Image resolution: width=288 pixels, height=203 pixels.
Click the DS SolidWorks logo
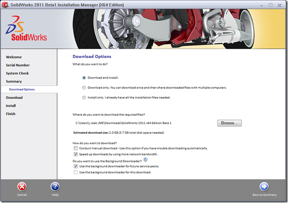pyautogui.click(x=26, y=28)
